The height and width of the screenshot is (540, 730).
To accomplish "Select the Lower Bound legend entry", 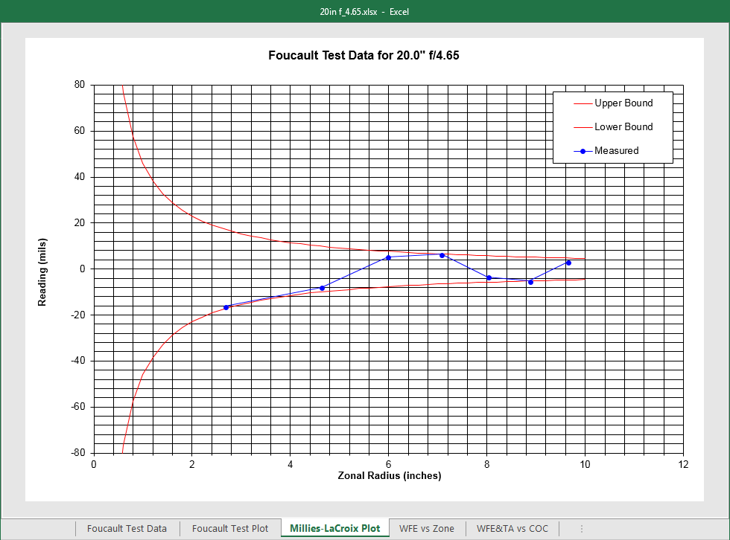I will coord(623,127).
